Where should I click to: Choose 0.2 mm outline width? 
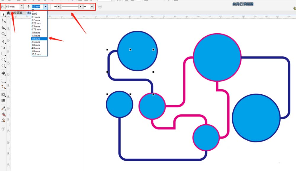tap(39, 20)
